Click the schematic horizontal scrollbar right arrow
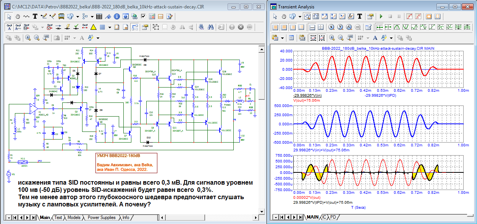 (255, 218)
